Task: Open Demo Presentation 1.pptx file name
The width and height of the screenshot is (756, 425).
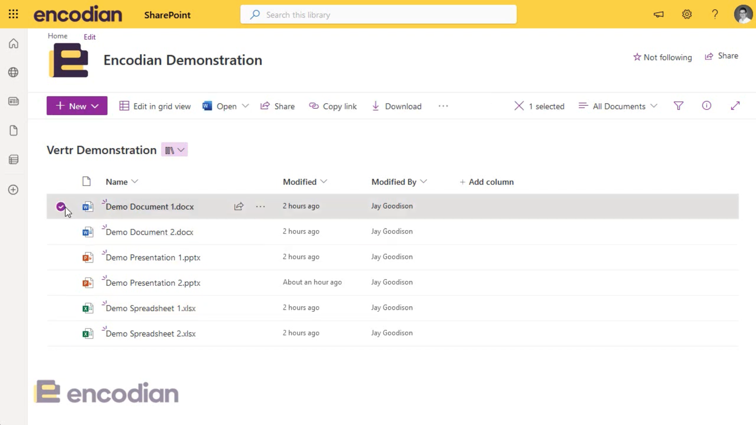Action: point(153,257)
